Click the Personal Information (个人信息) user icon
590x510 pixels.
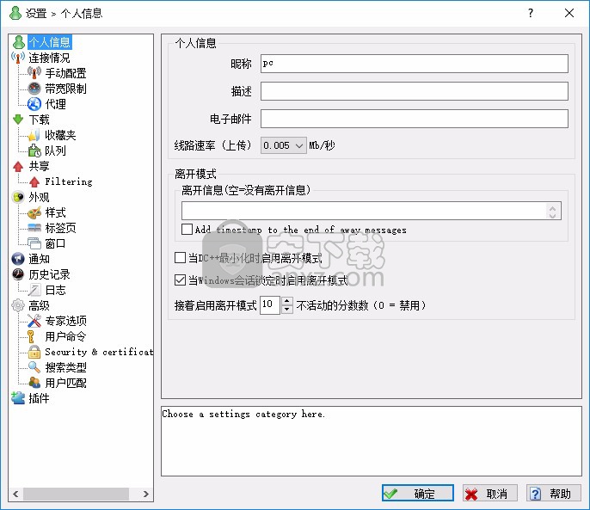coord(18,42)
